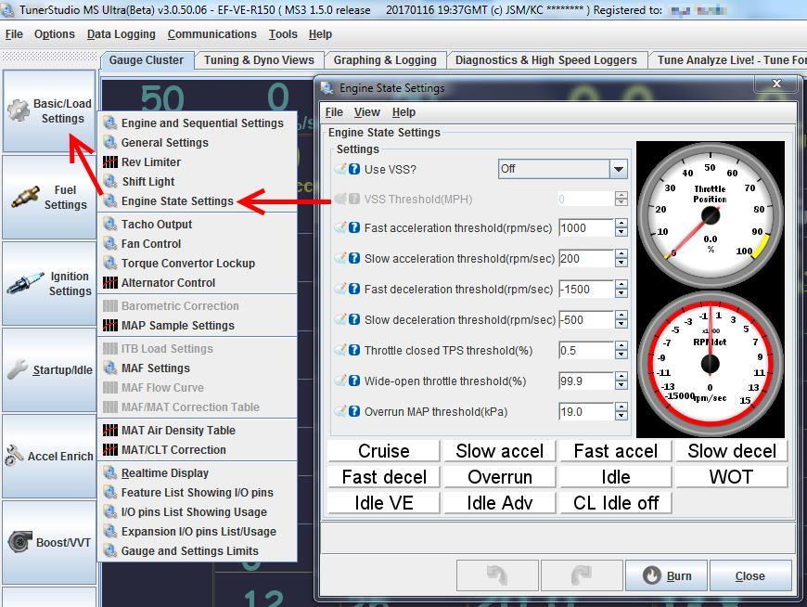Click the Overrun MAP threshold input field

tap(586, 411)
